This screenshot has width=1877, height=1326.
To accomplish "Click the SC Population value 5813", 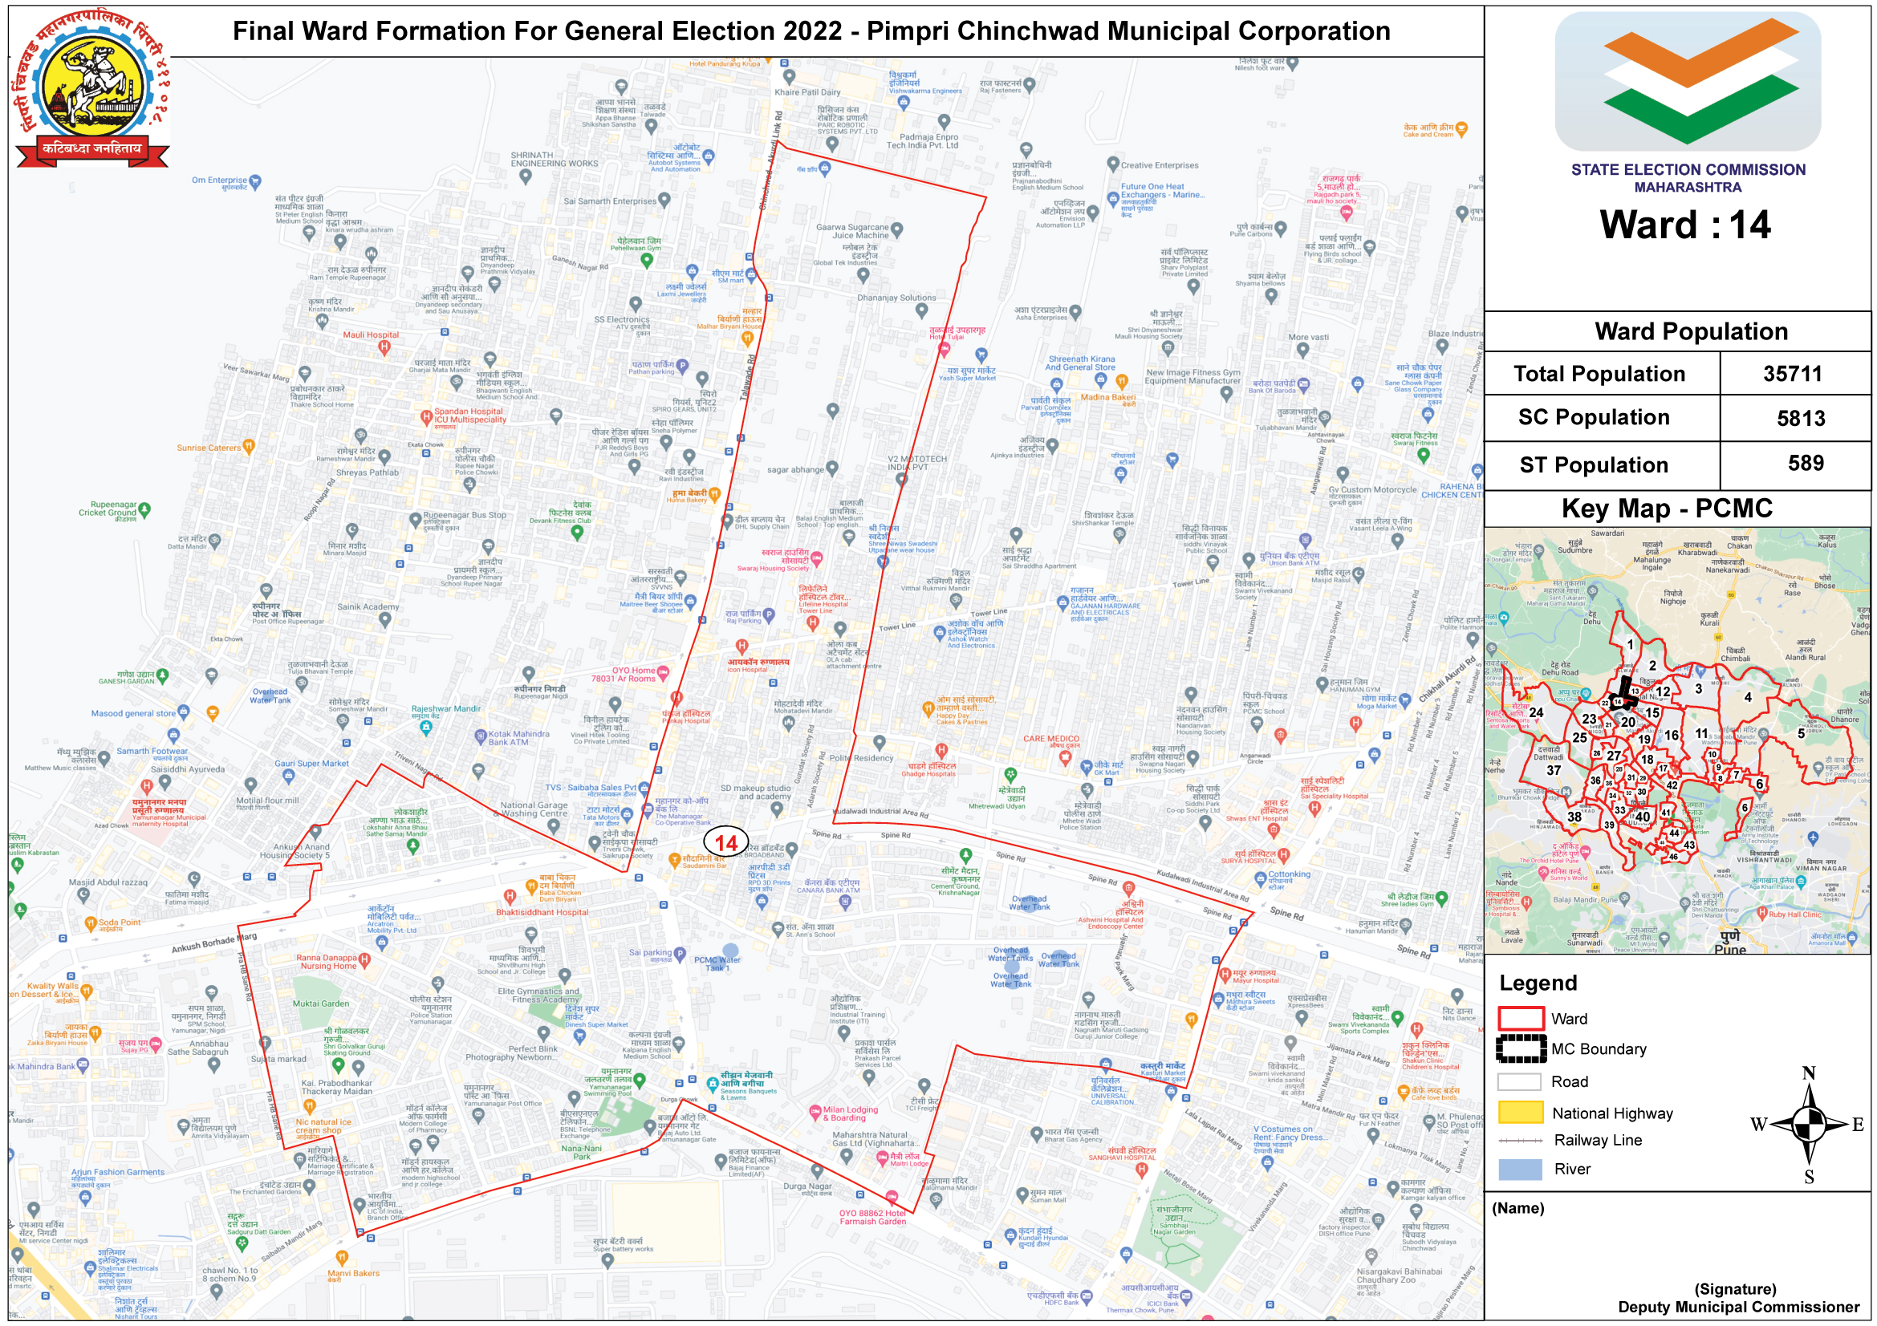I will click(1802, 419).
